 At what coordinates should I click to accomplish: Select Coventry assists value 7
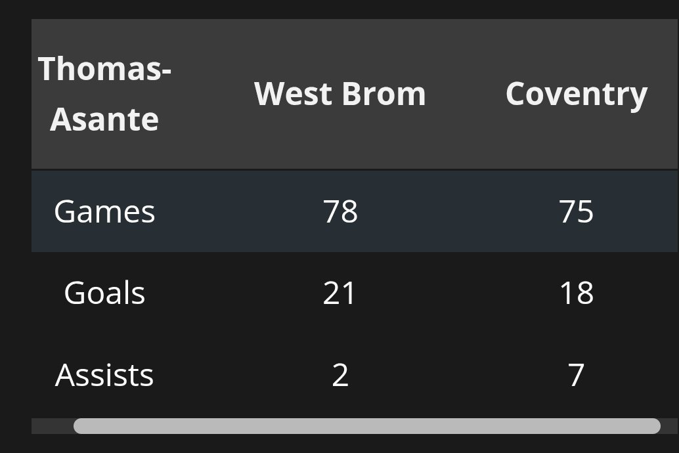[x=576, y=375]
